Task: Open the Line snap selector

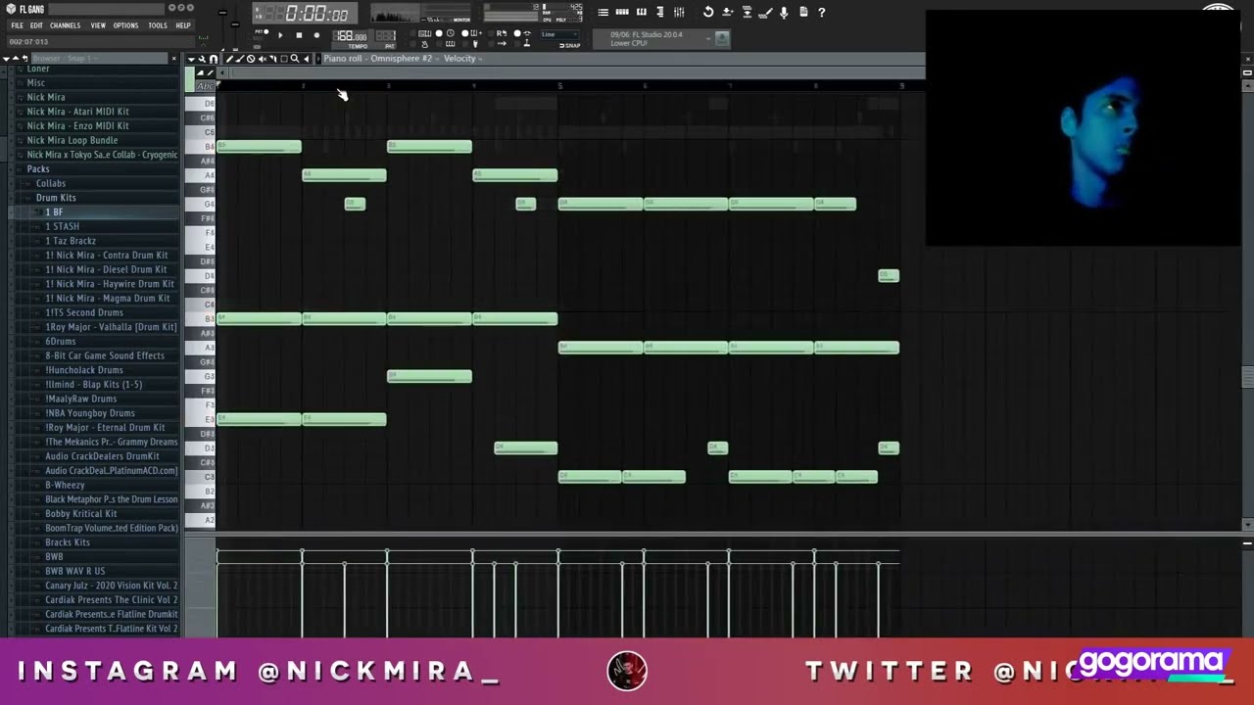Action: tap(559, 34)
